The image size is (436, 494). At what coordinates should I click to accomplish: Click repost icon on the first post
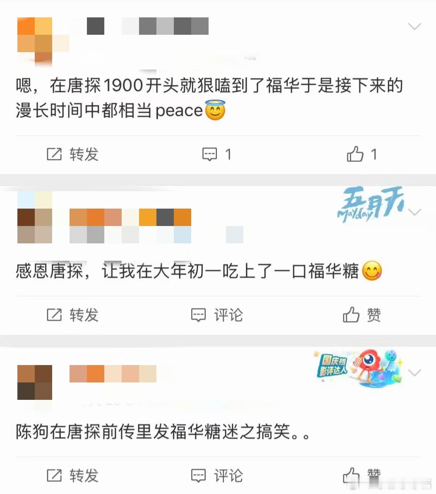54,154
